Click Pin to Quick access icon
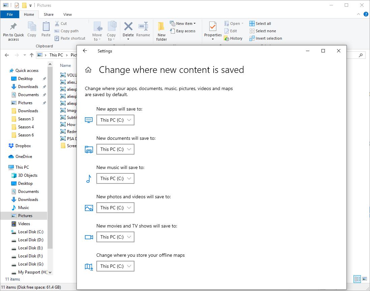370x291 pixels. [13, 26]
